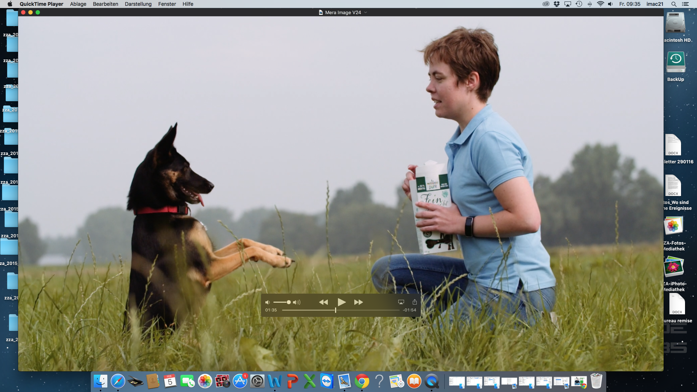Viewport: 697px width, 392px height.
Task: Mute audio with the speaker icon
Action: coord(268,302)
